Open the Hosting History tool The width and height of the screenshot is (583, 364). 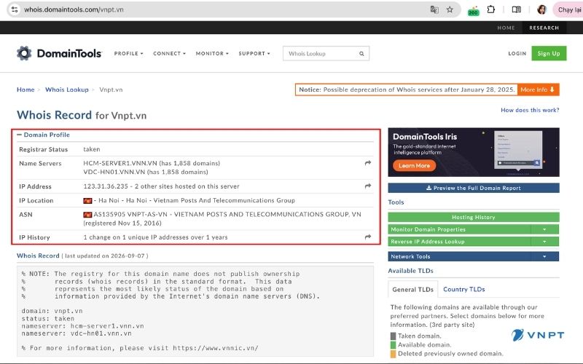coord(473,217)
